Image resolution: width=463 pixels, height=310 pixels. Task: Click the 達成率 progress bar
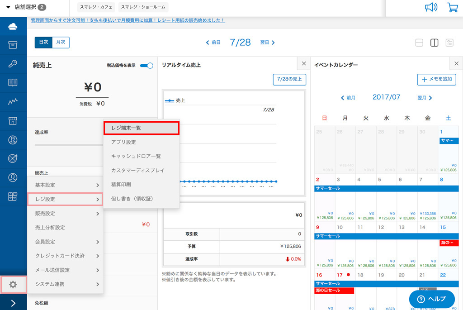pos(68,145)
